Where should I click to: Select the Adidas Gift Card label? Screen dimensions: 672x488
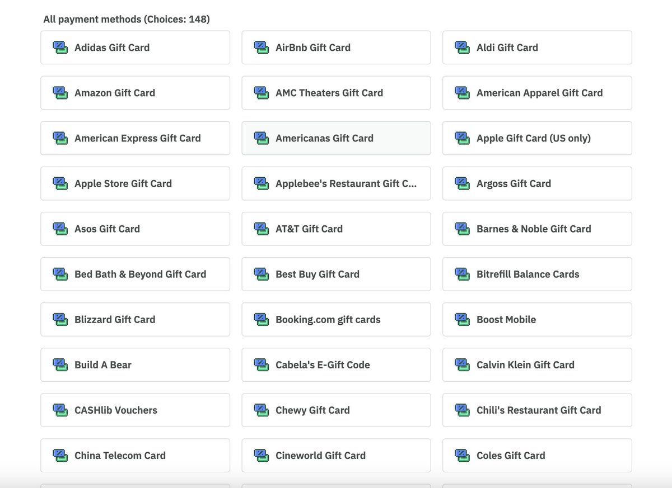click(112, 48)
